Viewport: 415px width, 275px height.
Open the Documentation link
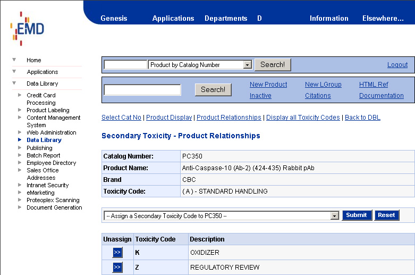[x=382, y=96]
